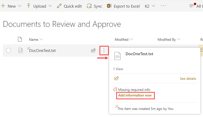Screen dimensions: 203x117
Task: Open the Modified column dropdown
Action: (131, 39)
